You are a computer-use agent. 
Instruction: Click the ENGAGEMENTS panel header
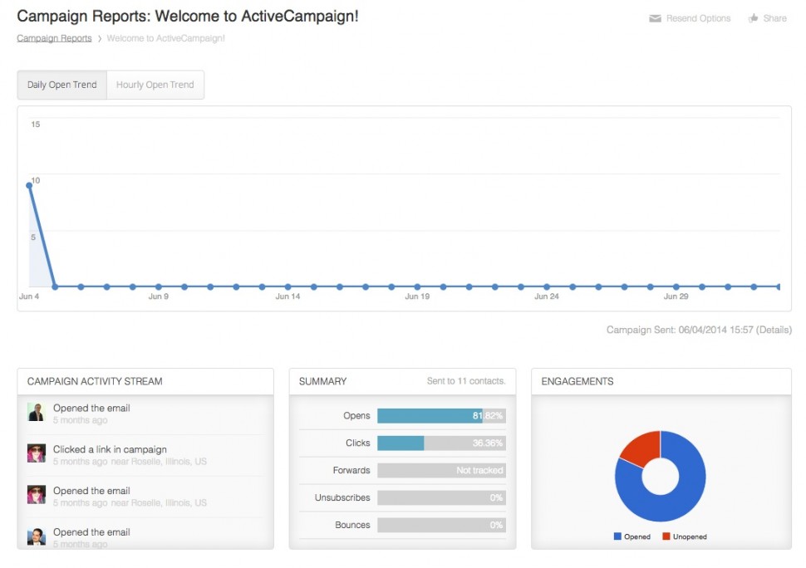pyautogui.click(x=577, y=382)
